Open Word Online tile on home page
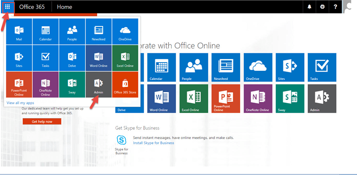This screenshot has height=175, width=357. 161,98
